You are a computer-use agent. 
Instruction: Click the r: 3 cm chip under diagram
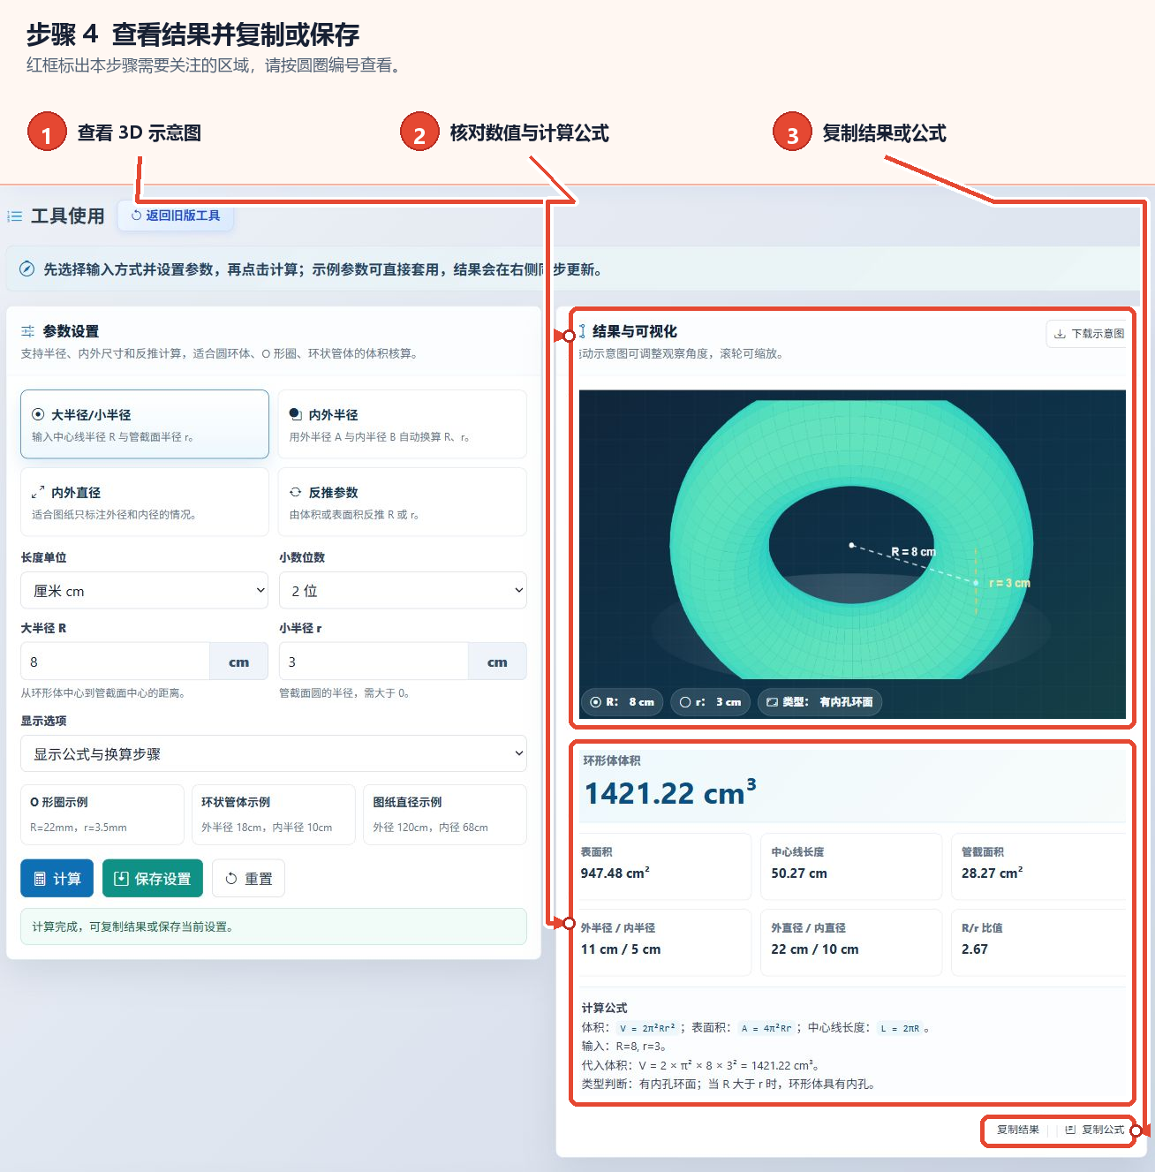711,702
